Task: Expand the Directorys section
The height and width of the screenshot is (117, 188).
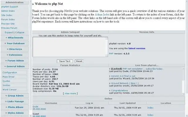Action: 15,49
